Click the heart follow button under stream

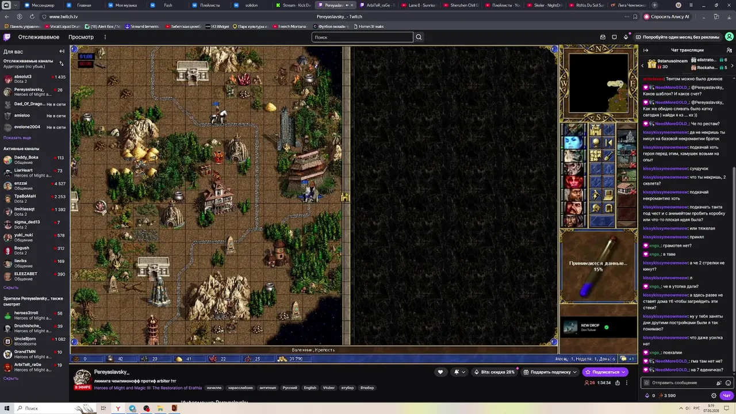coord(440,372)
